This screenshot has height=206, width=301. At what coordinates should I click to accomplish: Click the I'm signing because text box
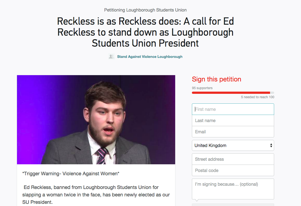(x=233, y=189)
